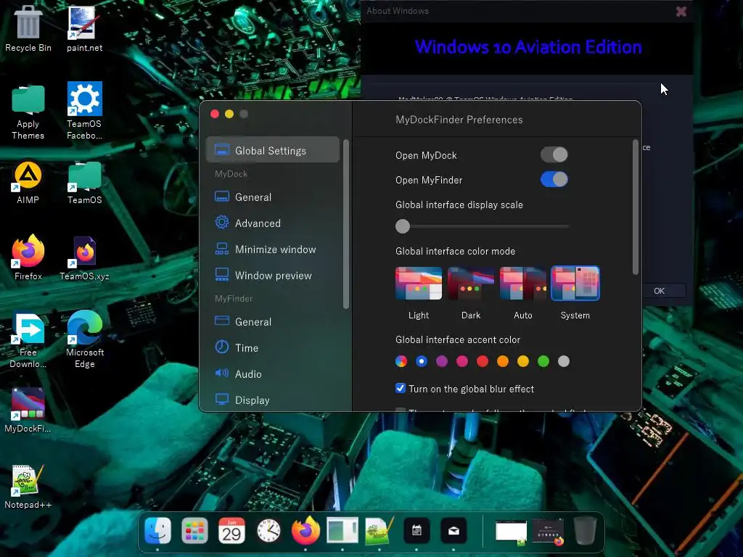
Task: Toggle the Open MyDock switch
Action: 554,155
